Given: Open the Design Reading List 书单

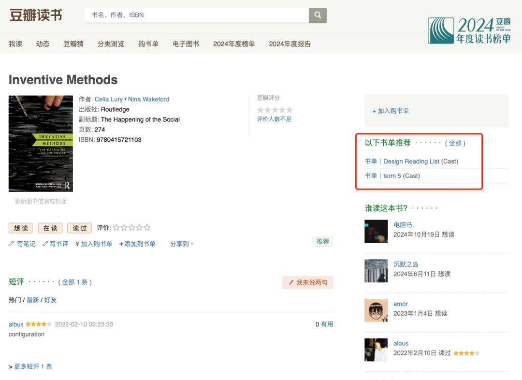Looking at the screenshot, I should click(x=411, y=161).
